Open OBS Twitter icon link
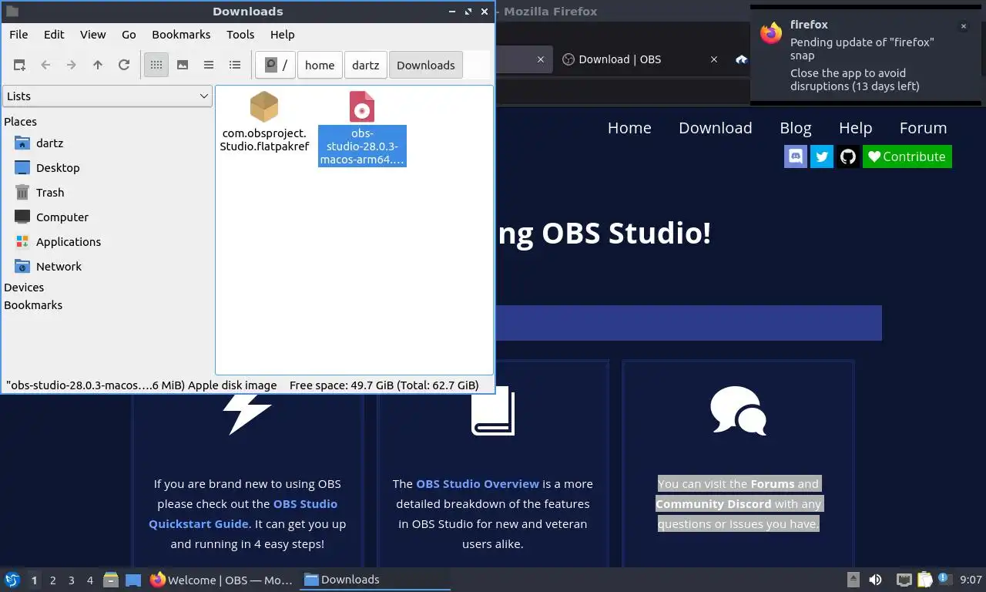The height and width of the screenshot is (592, 986). (x=822, y=156)
